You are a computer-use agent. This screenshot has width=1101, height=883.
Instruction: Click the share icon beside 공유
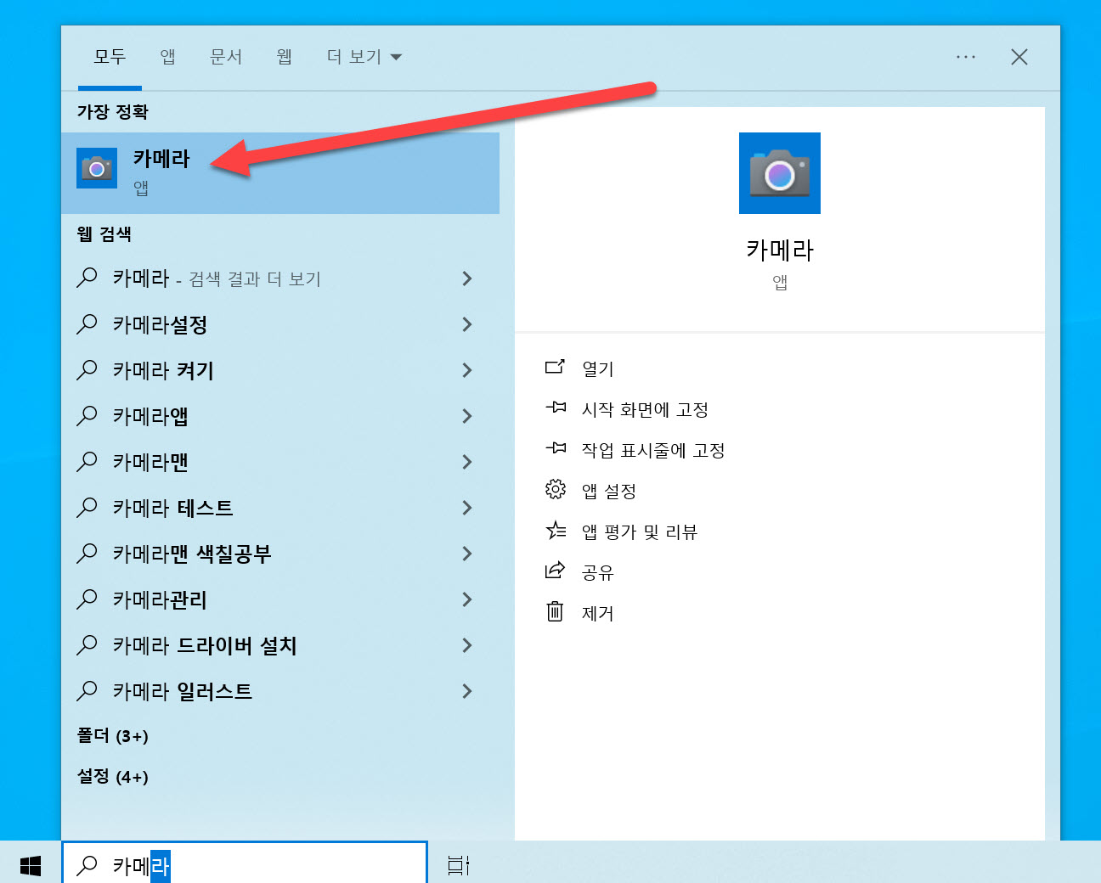tap(555, 570)
